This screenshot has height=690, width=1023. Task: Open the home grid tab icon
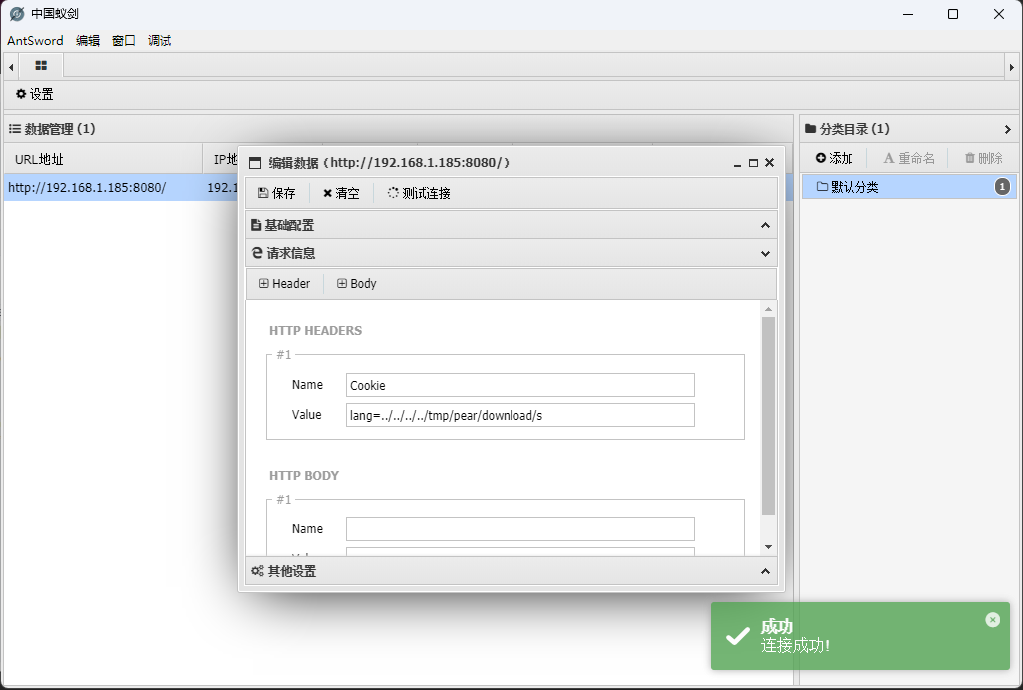coord(41,65)
